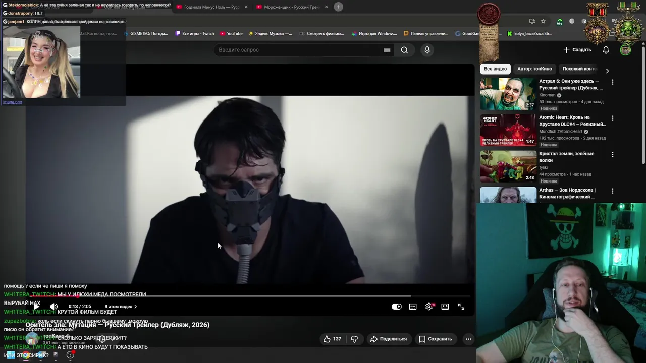Click the 'Поделиться' share button
646x363 pixels.
pyautogui.click(x=389, y=339)
